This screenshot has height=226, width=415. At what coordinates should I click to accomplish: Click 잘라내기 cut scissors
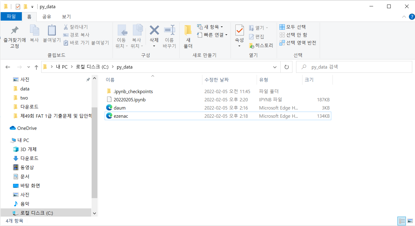[x=76, y=27]
